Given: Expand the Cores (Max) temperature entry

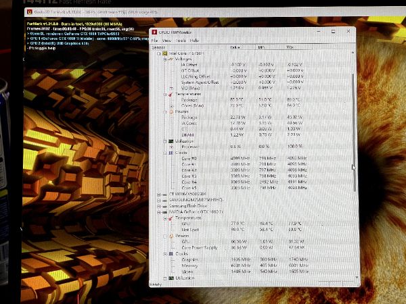Looking at the screenshot, I should [171, 106].
